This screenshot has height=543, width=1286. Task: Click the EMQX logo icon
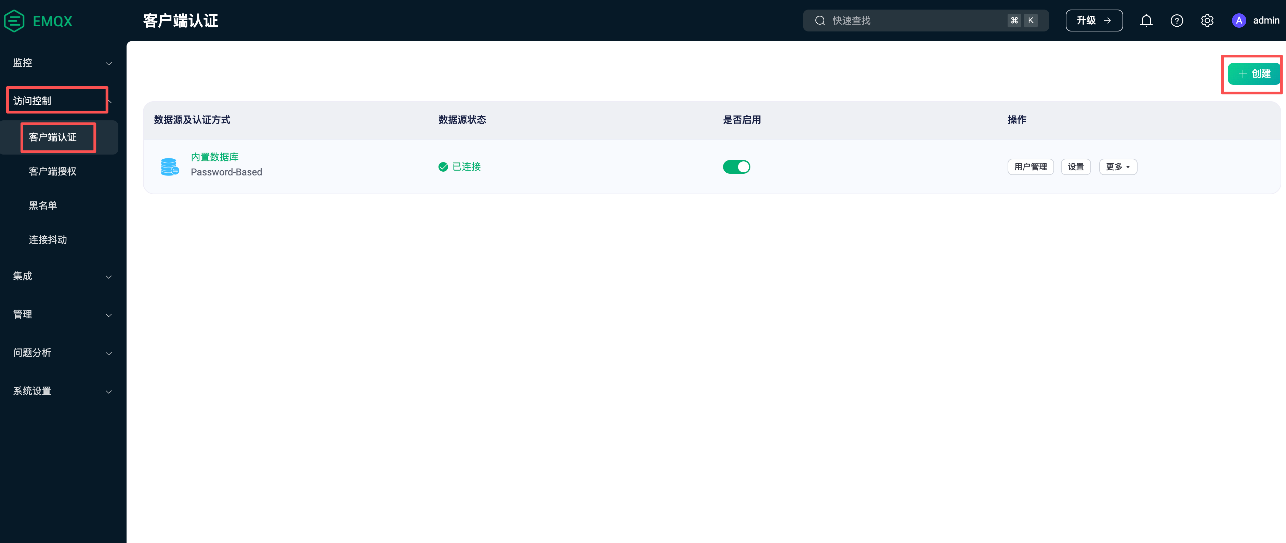coord(14,21)
